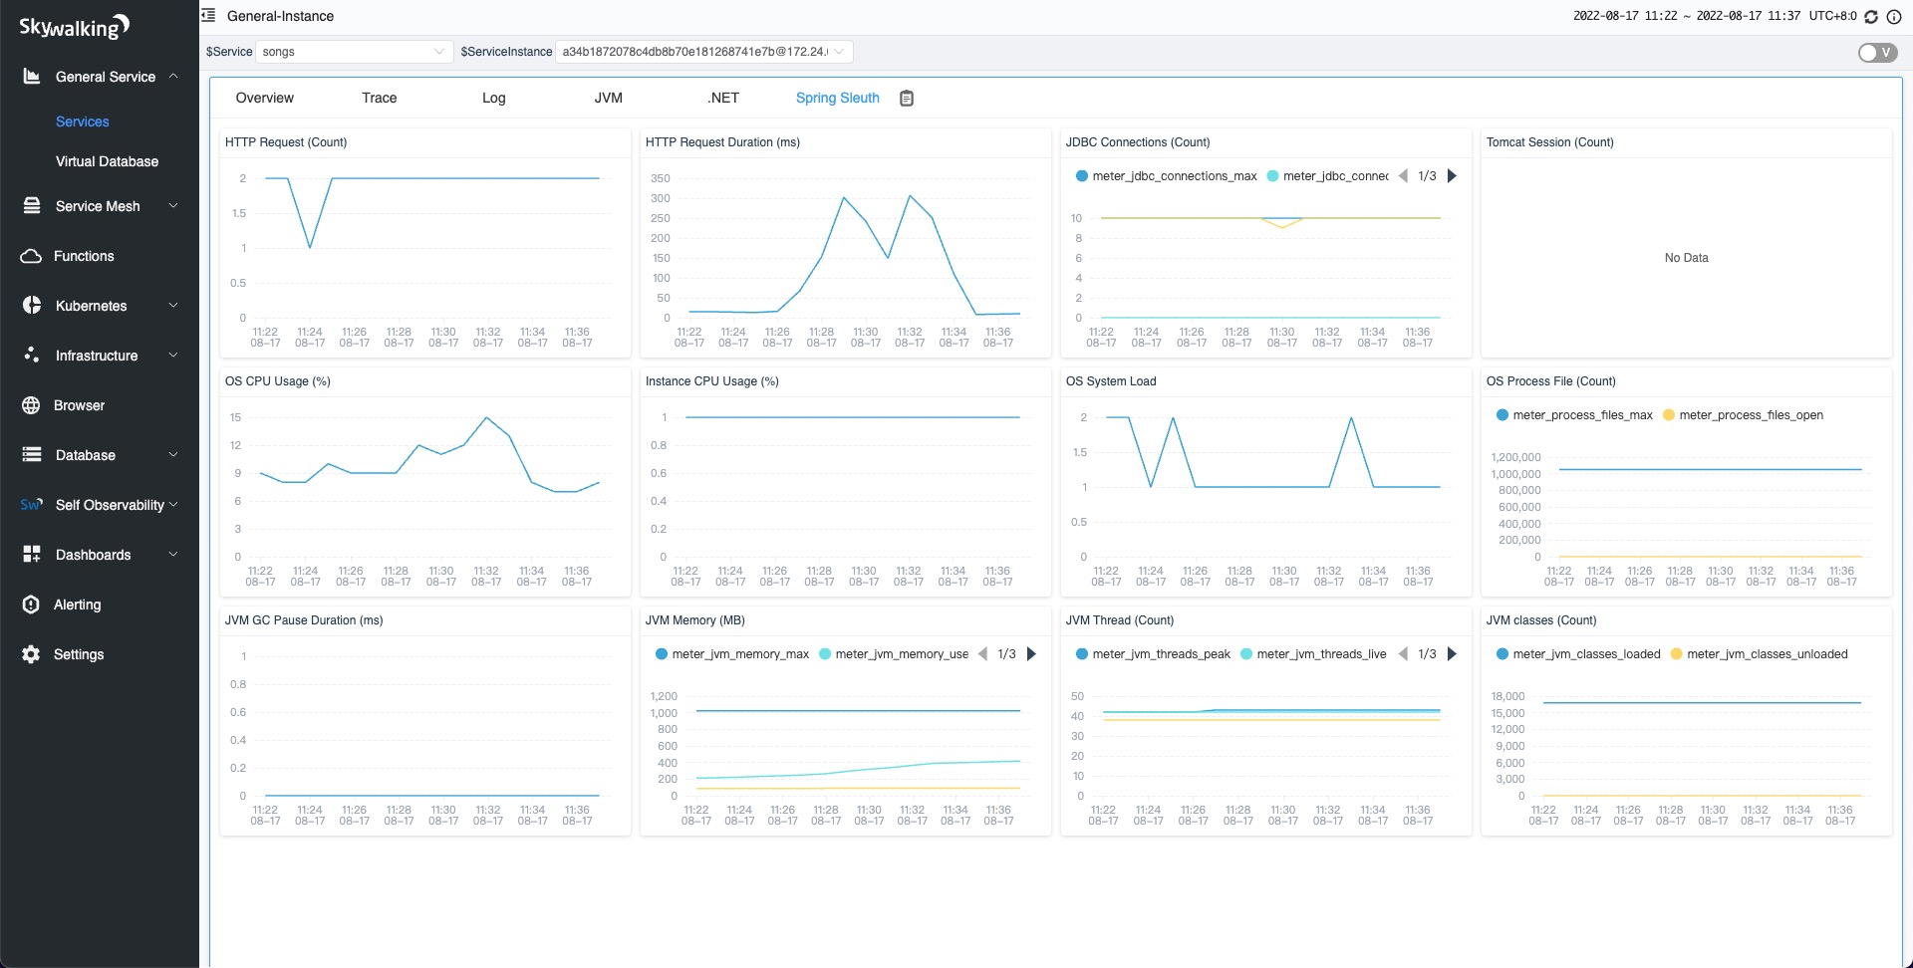This screenshot has width=1913, height=968.
Task: Switch to the Trace tab
Action: click(x=379, y=98)
